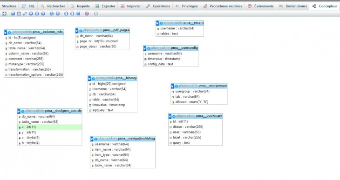Open options gear of pma__navigationhiding table
The height and width of the screenshot is (180, 340).
pos(95,139)
